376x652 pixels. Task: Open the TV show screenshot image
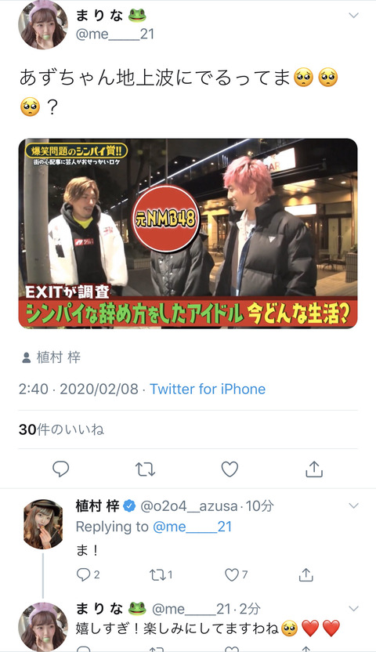[188, 234]
